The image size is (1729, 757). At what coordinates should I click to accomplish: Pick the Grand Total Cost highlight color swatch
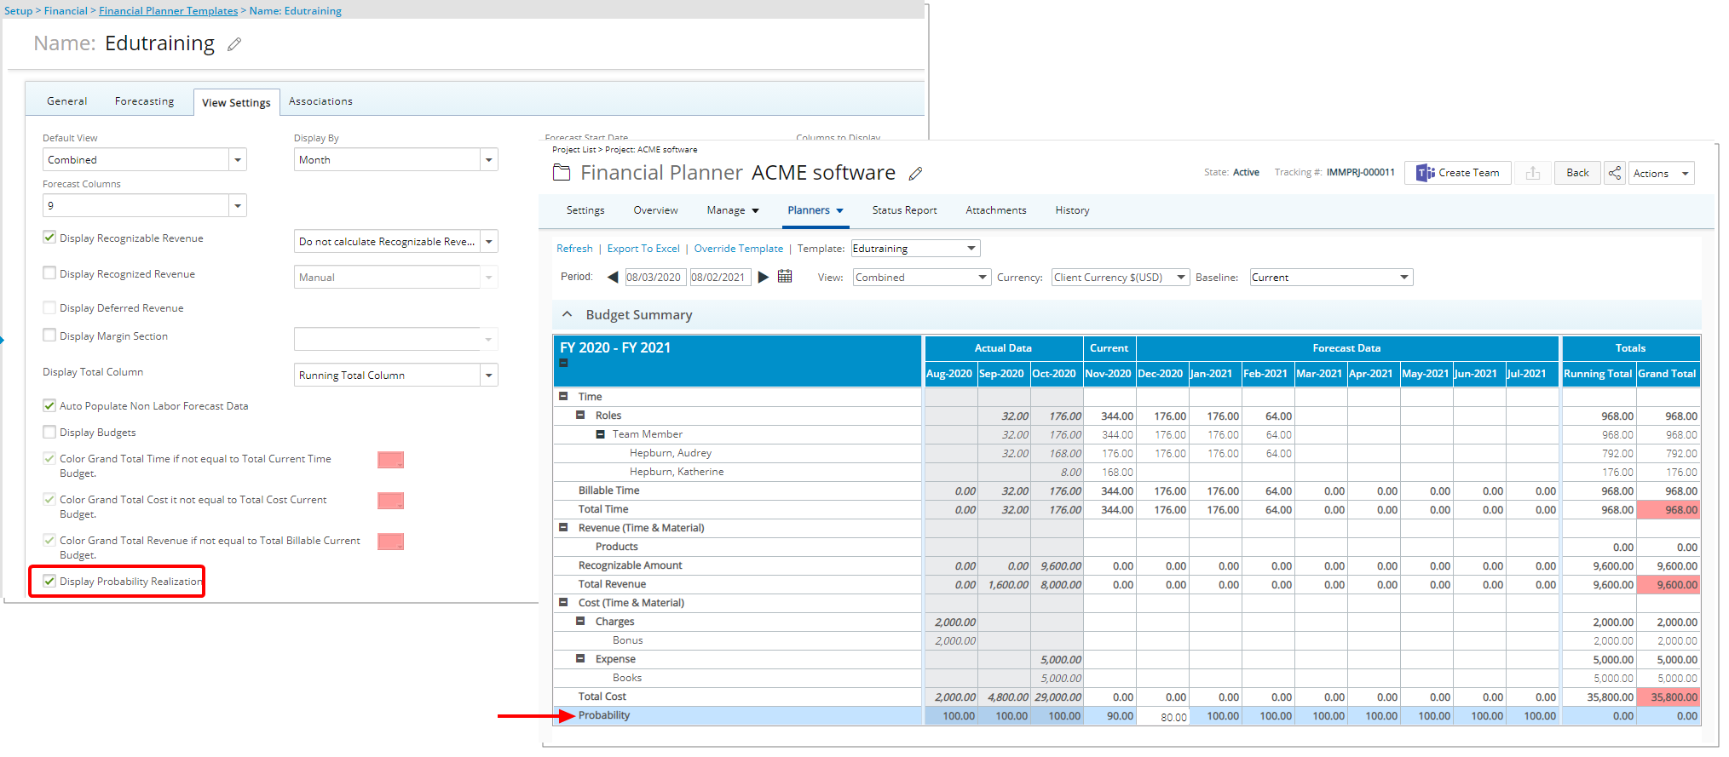pyautogui.click(x=390, y=501)
